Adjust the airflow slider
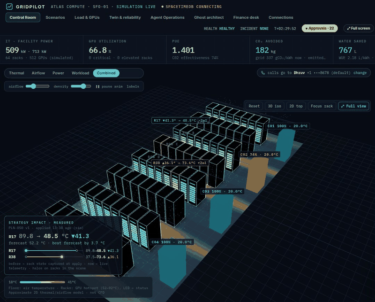 [37, 86]
